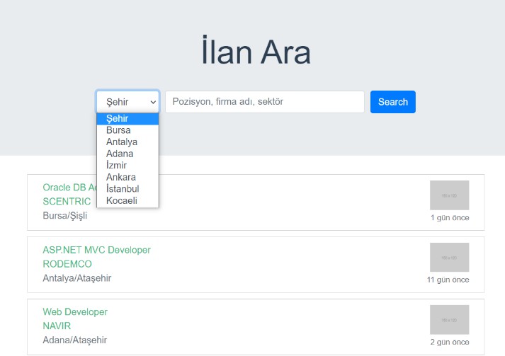Click the Şehir city dropdown
The width and height of the screenshot is (505, 356).
click(127, 102)
